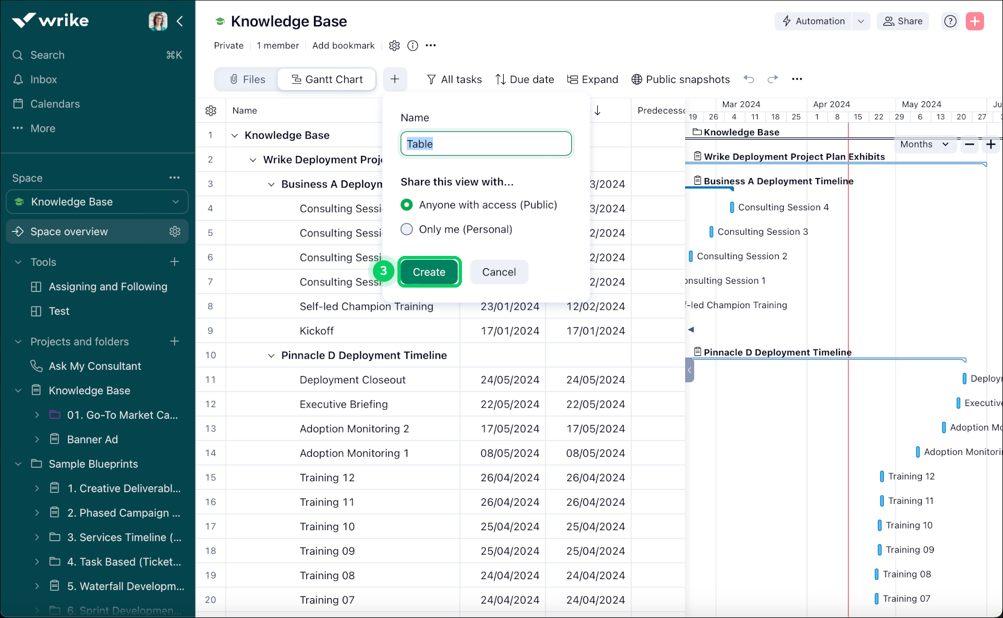Open the Automation panel
The width and height of the screenshot is (1003, 618).
pyautogui.click(x=812, y=21)
